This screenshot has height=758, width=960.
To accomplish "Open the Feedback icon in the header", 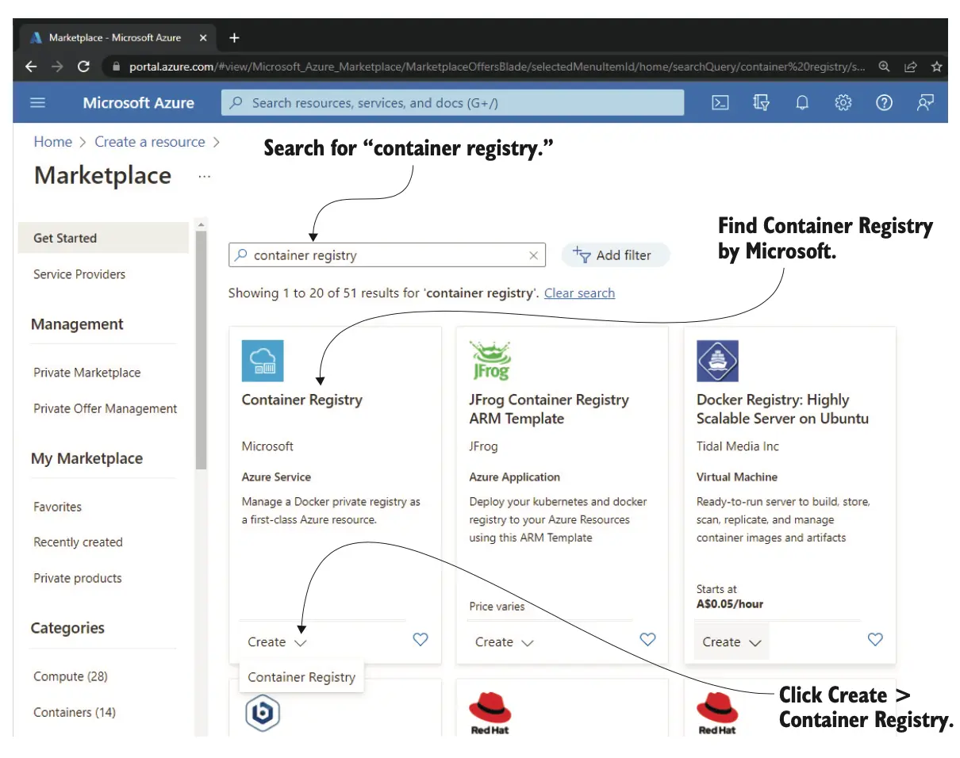I will tap(925, 103).
